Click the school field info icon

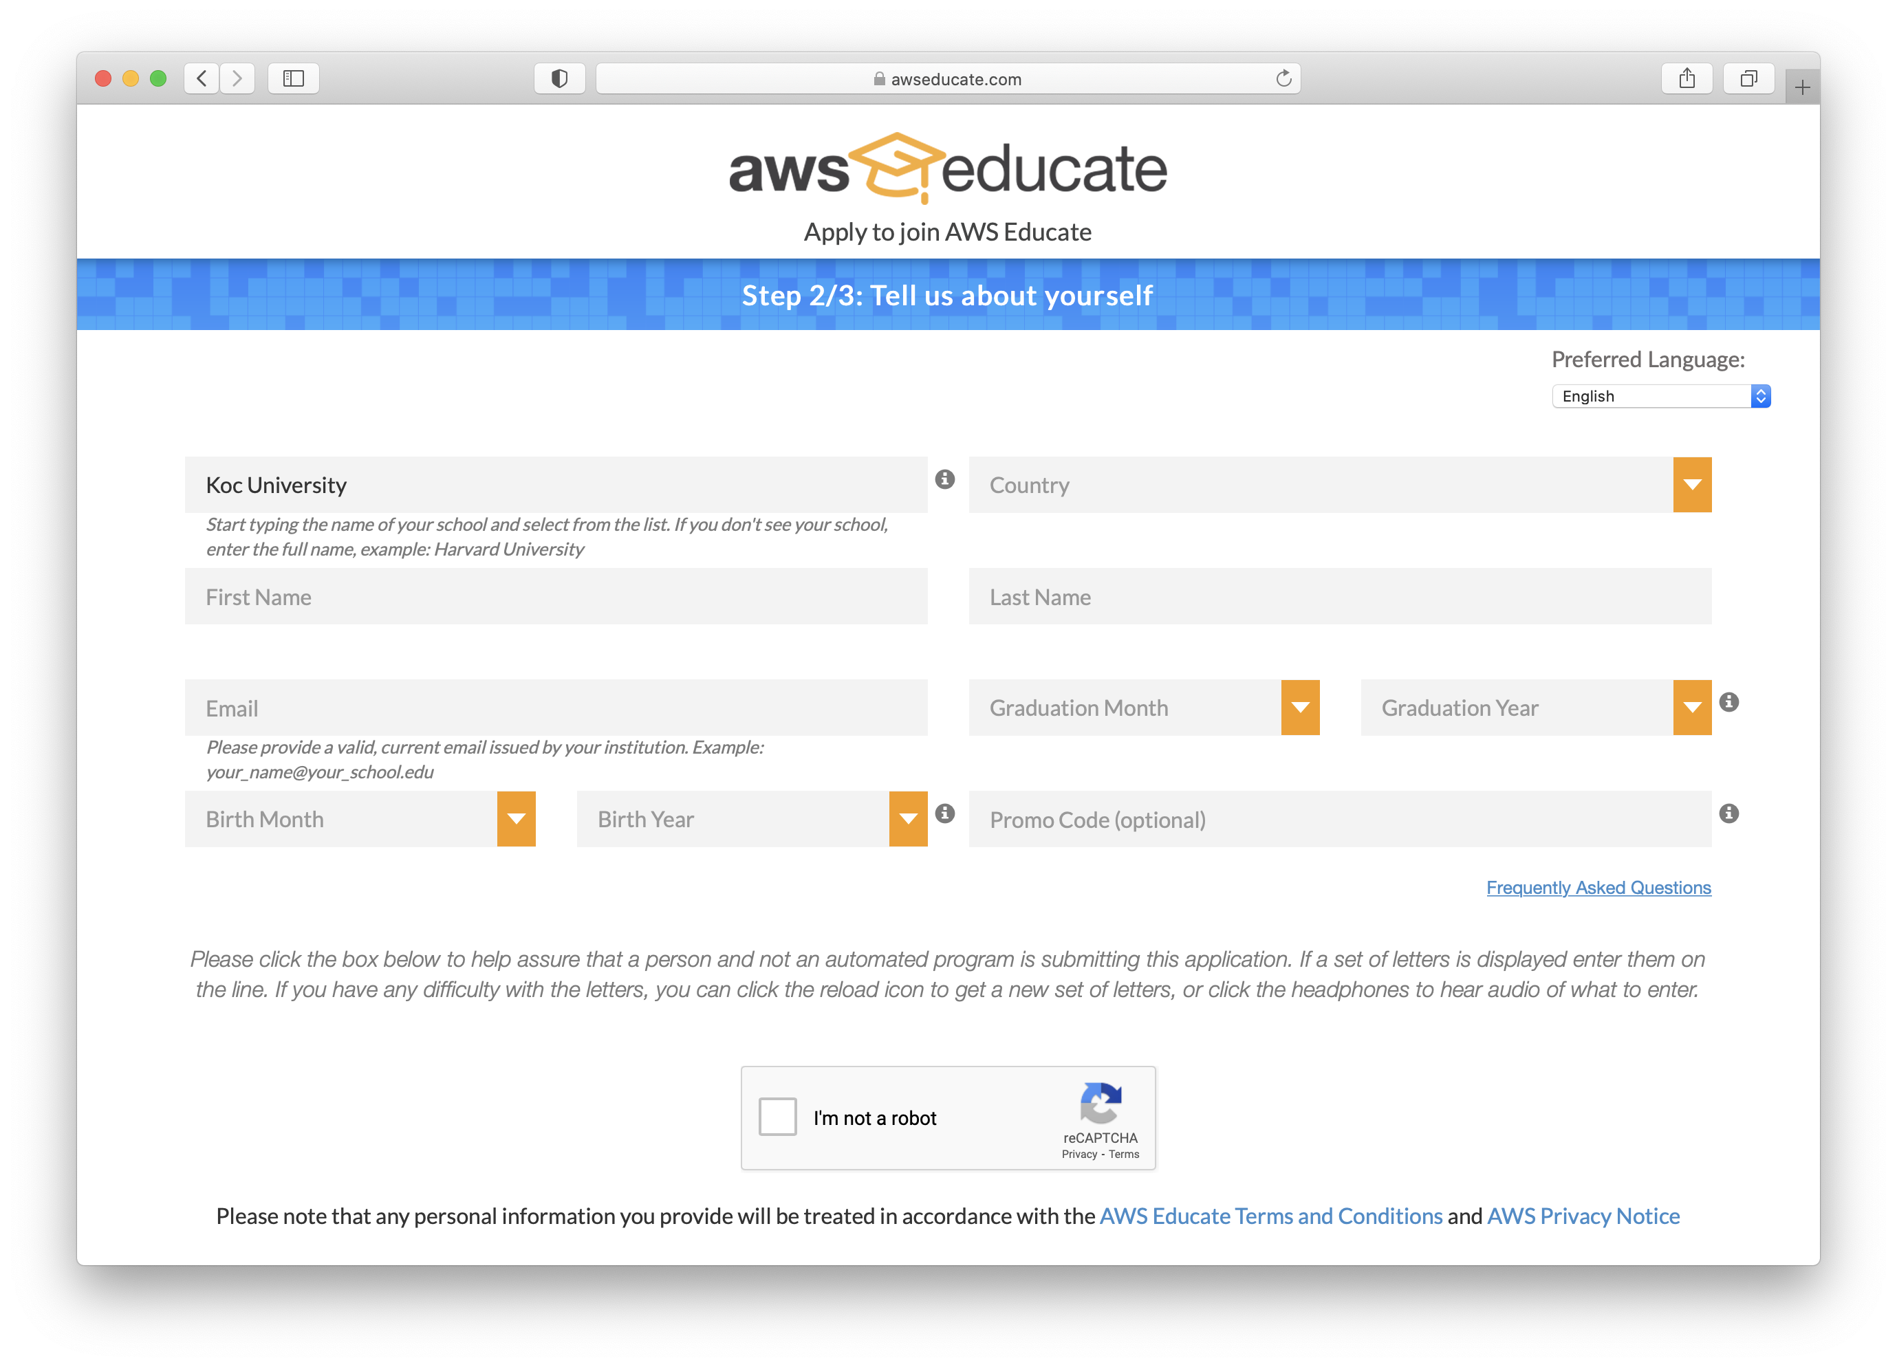pyautogui.click(x=945, y=479)
